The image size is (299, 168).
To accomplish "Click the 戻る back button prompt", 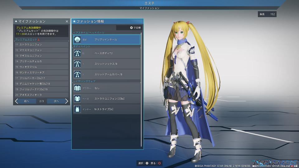I will 156,163.
